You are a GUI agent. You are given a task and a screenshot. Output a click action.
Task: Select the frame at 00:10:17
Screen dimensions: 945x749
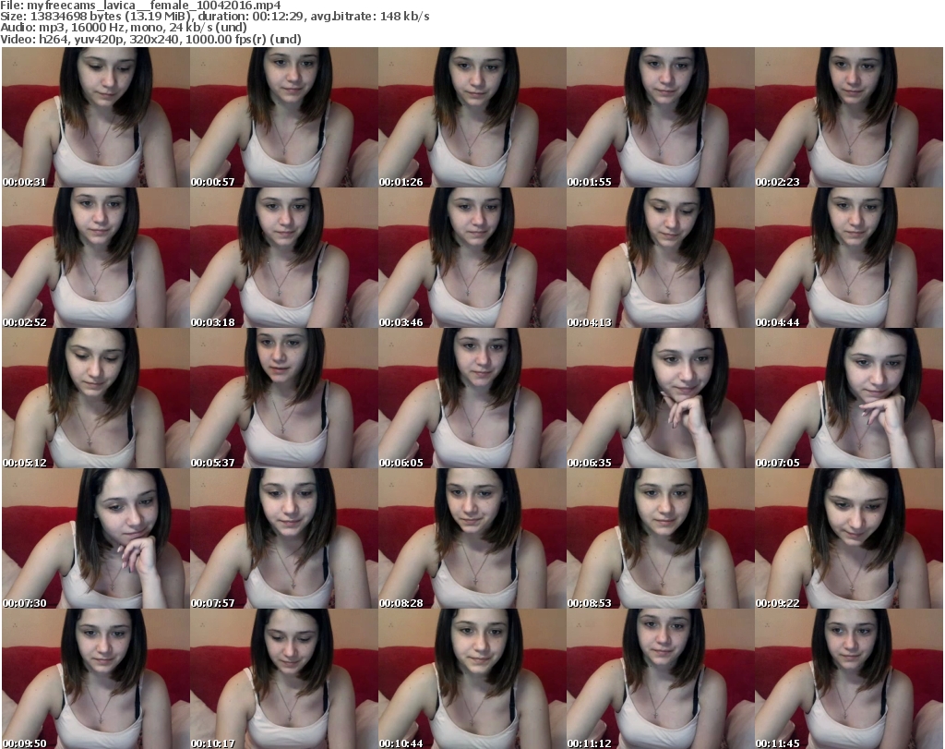click(x=284, y=679)
